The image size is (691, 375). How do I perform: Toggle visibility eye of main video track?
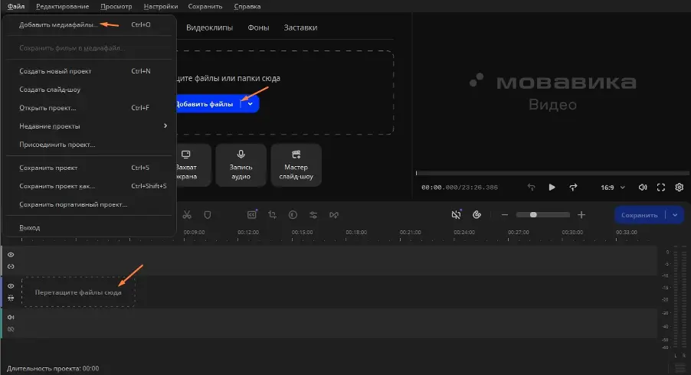(11, 286)
